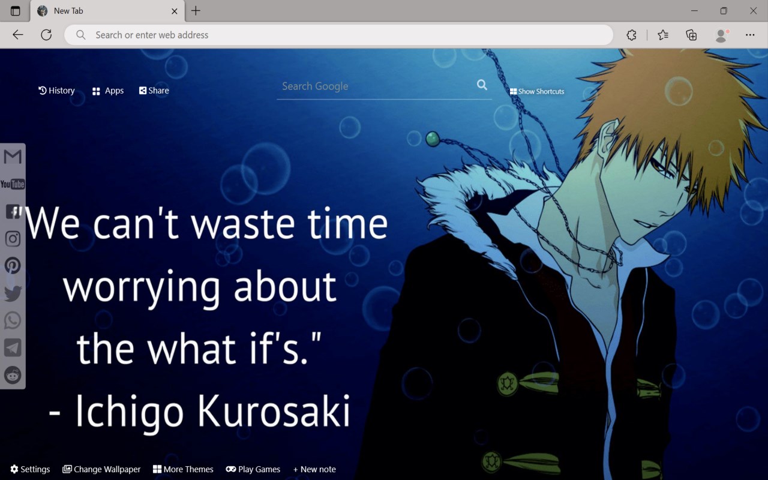Image resolution: width=768 pixels, height=480 pixels.
Task: Select the New Tab browser tab
Action: point(108,11)
